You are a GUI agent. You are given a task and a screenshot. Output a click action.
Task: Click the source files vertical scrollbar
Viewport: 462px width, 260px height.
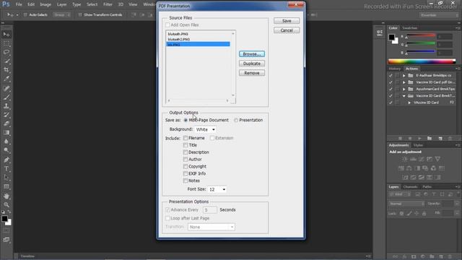coord(233,64)
